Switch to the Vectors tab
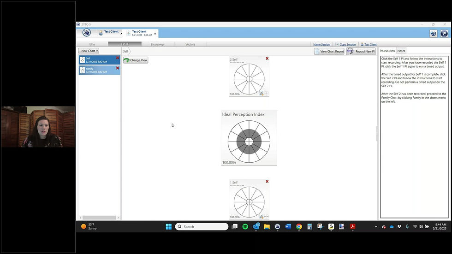 pos(190,44)
